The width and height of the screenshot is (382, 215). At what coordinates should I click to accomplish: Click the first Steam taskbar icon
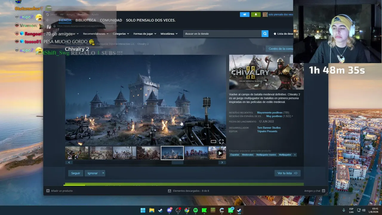(x=160, y=210)
